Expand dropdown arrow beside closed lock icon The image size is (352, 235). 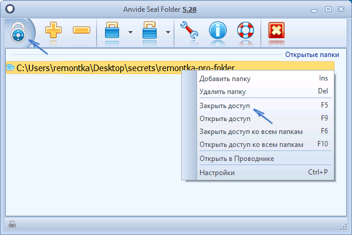[130, 32]
